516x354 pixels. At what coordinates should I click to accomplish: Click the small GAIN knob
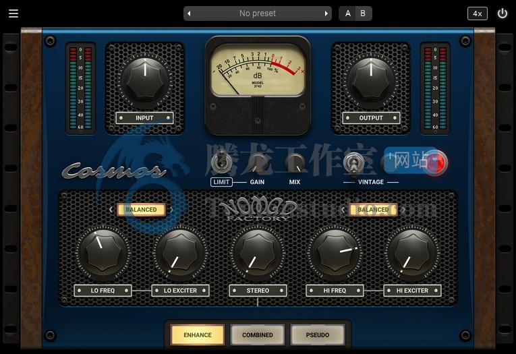258,163
